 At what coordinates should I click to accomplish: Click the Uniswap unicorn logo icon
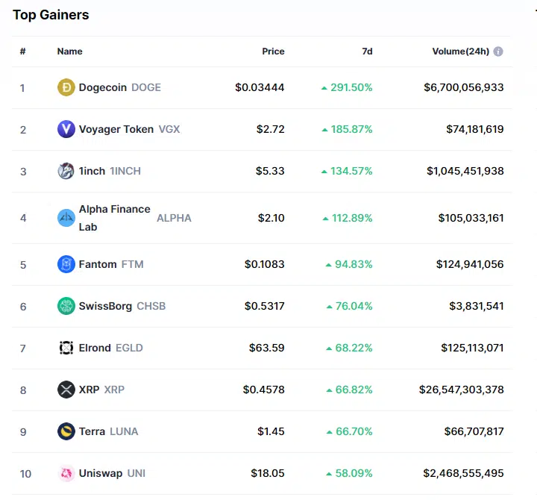(x=66, y=473)
